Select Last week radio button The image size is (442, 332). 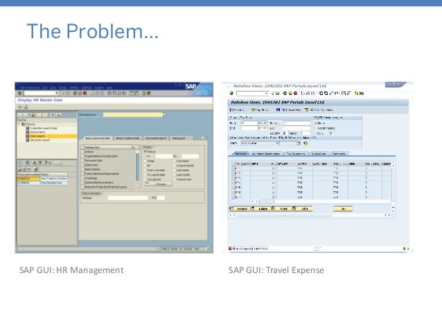[x=175, y=170]
